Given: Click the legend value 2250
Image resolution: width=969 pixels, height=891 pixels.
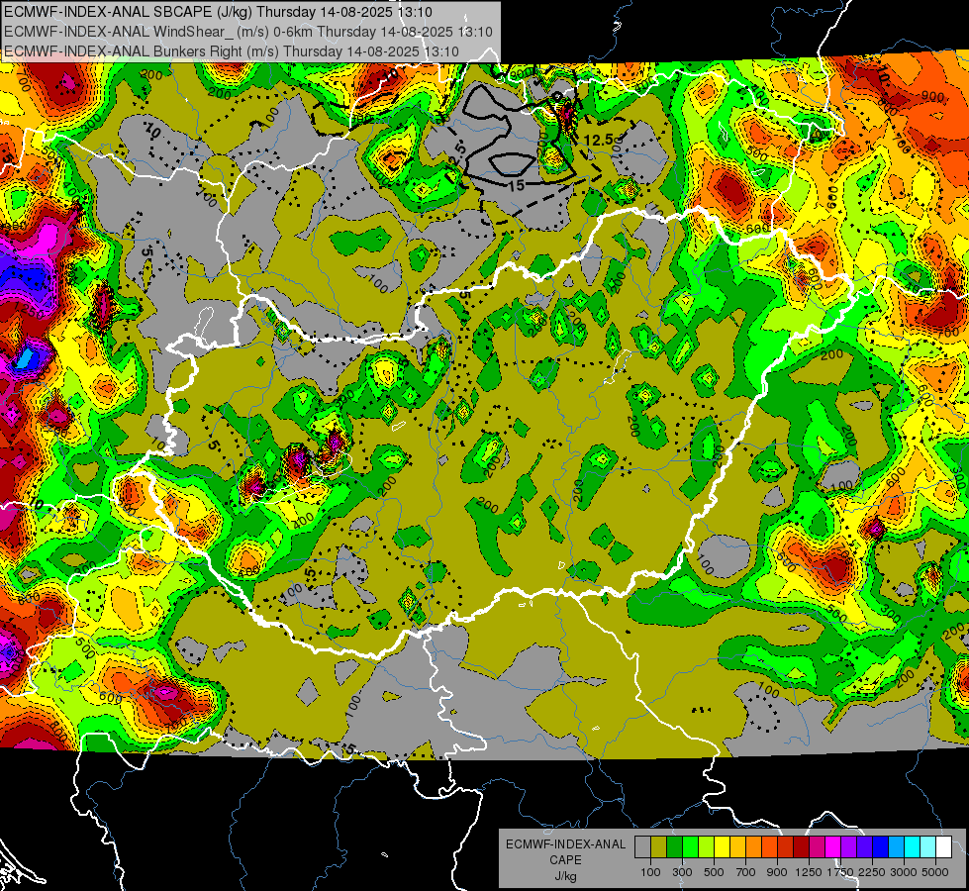Looking at the screenshot, I should [872, 872].
